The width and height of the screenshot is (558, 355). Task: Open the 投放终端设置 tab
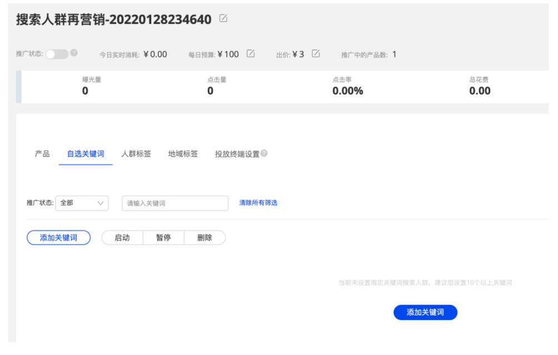[x=237, y=154]
